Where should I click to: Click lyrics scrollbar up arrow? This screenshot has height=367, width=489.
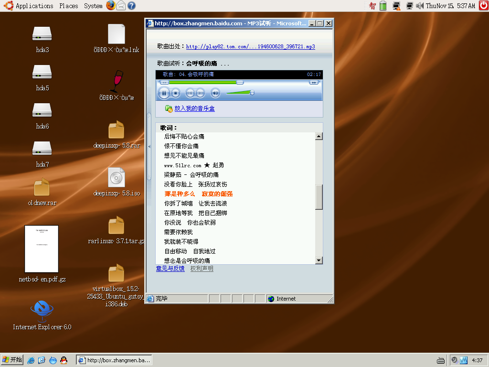click(319, 136)
